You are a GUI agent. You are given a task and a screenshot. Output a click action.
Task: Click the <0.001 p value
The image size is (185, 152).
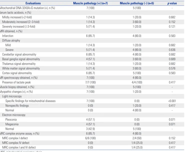172,101
